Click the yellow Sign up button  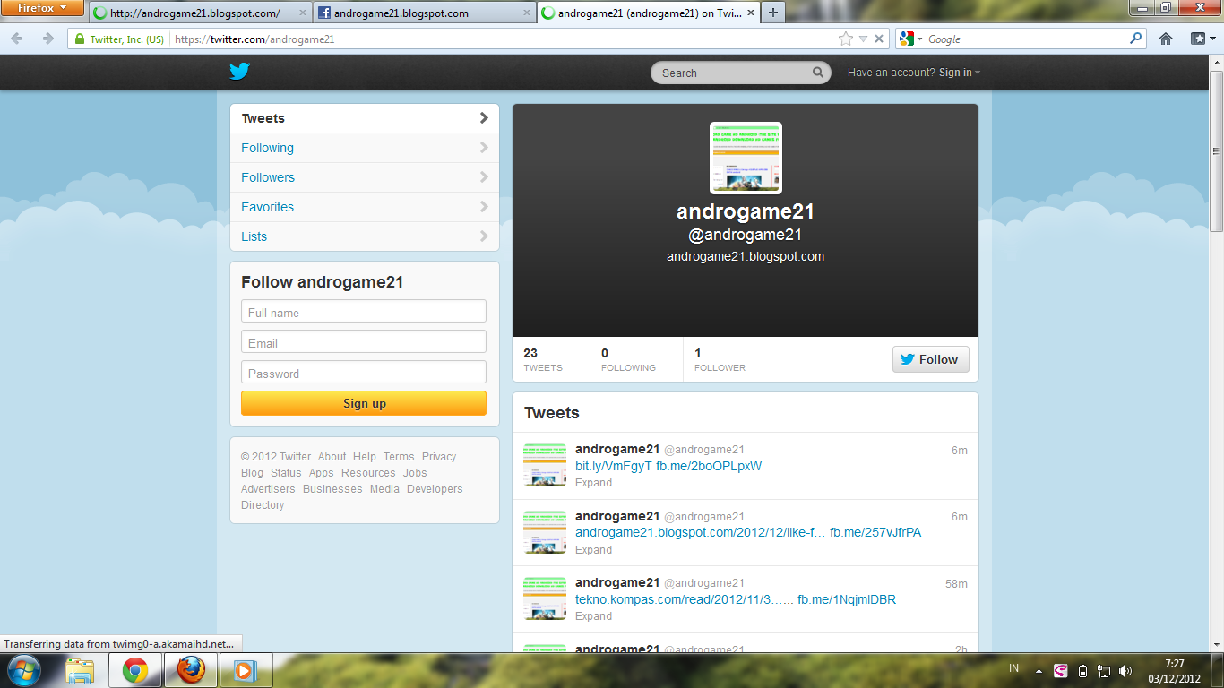364,403
